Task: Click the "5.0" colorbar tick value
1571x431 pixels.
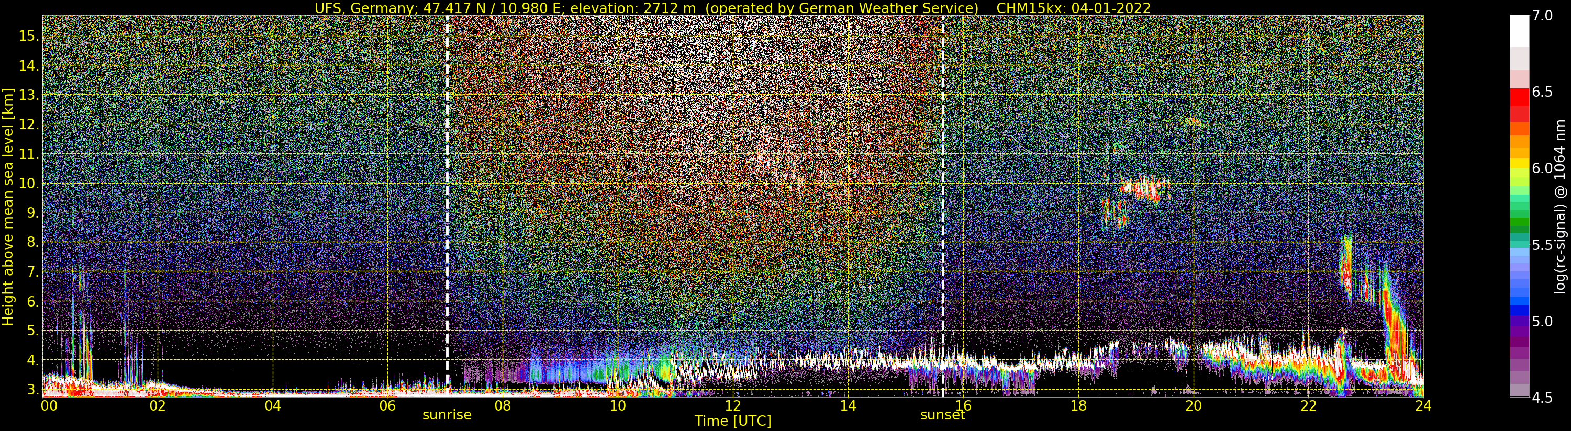Action: click(x=1542, y=321)
